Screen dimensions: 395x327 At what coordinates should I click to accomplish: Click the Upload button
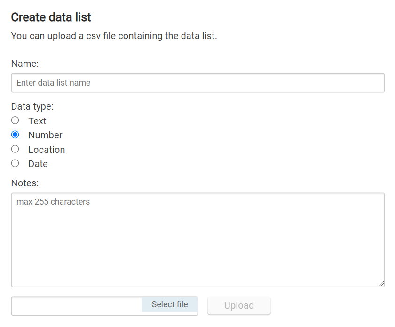pos(239,305)
